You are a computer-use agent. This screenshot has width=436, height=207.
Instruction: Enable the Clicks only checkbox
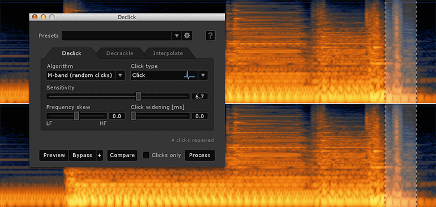click(146, 156)
